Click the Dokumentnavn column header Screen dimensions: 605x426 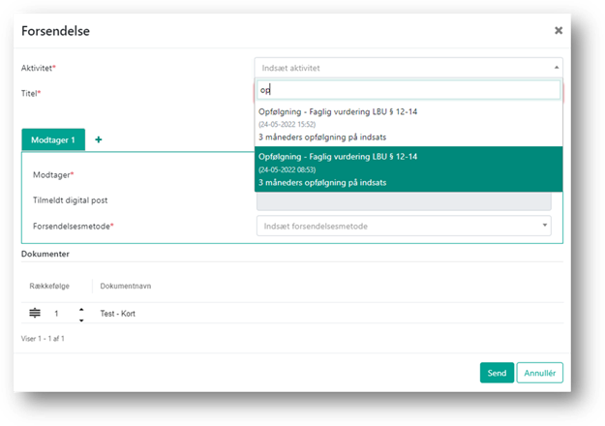[x=125, y=286]
